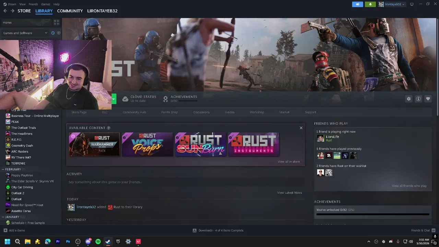Select Geometry Dash in game list
Image resolution: width=439 pixels, height=247 pixels.
(22, 145)
